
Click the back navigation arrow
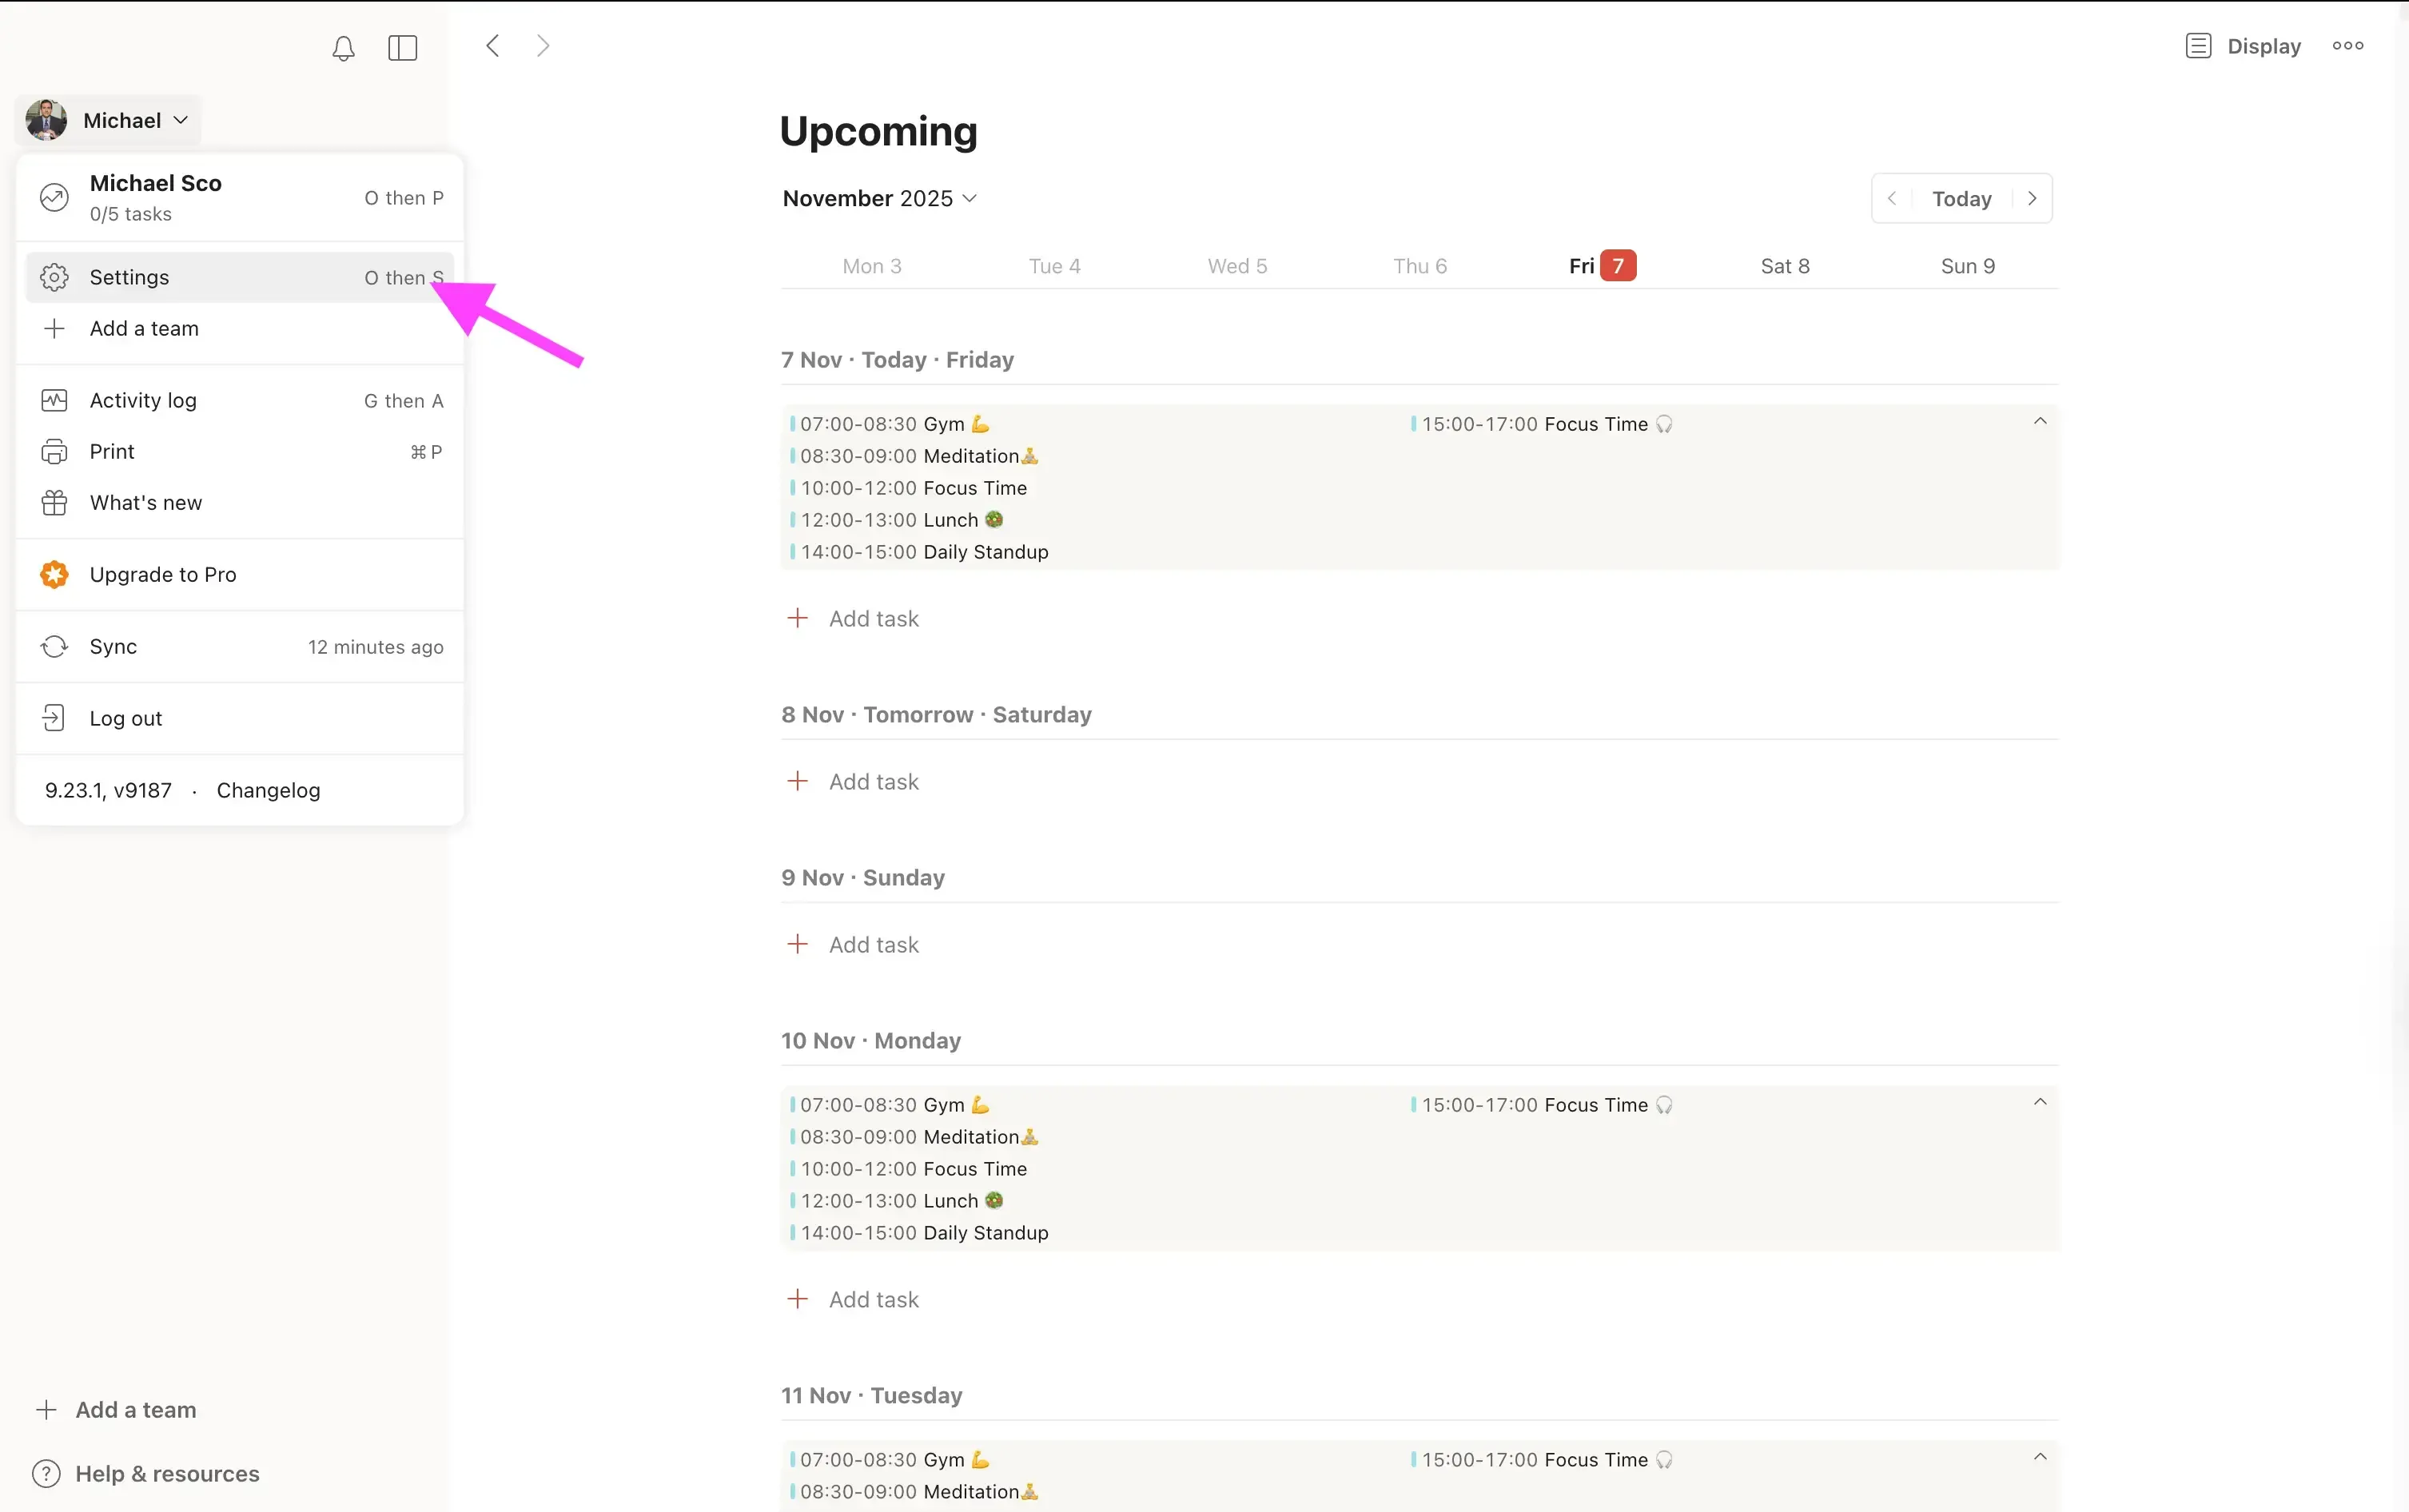pos(492,45)
